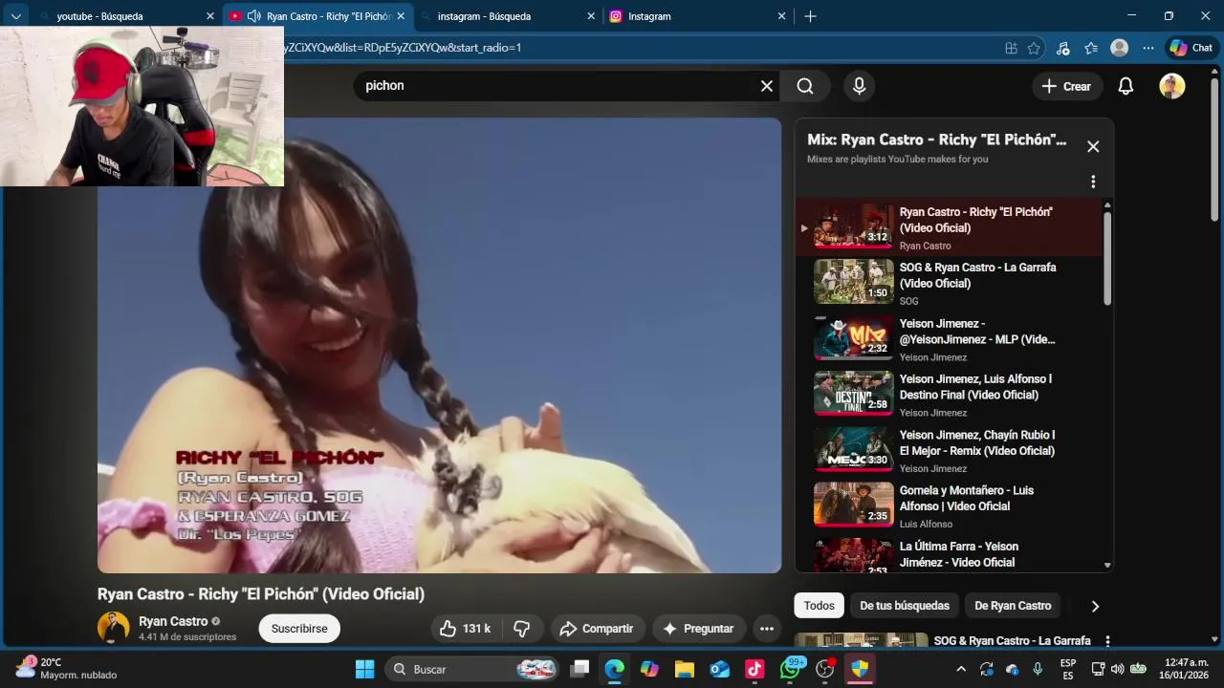Close the 'youtube - Búsqueda' tab

tap(210, 16)
